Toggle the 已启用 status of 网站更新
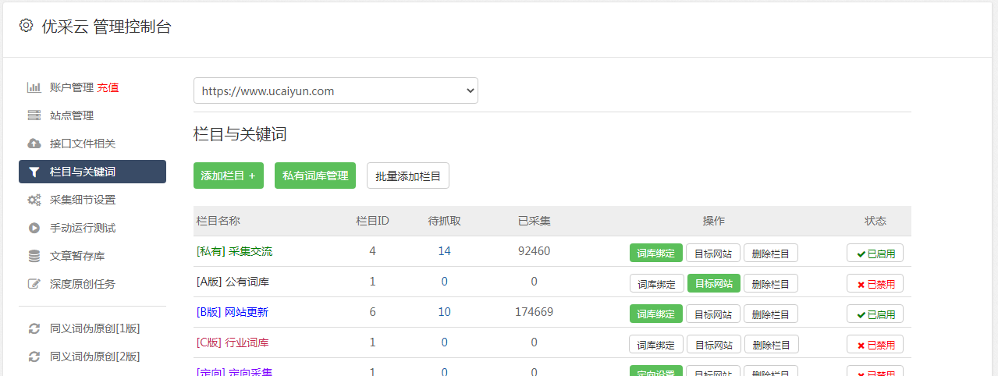The height and width of the screenshot is (376, 998). [875, 313]
